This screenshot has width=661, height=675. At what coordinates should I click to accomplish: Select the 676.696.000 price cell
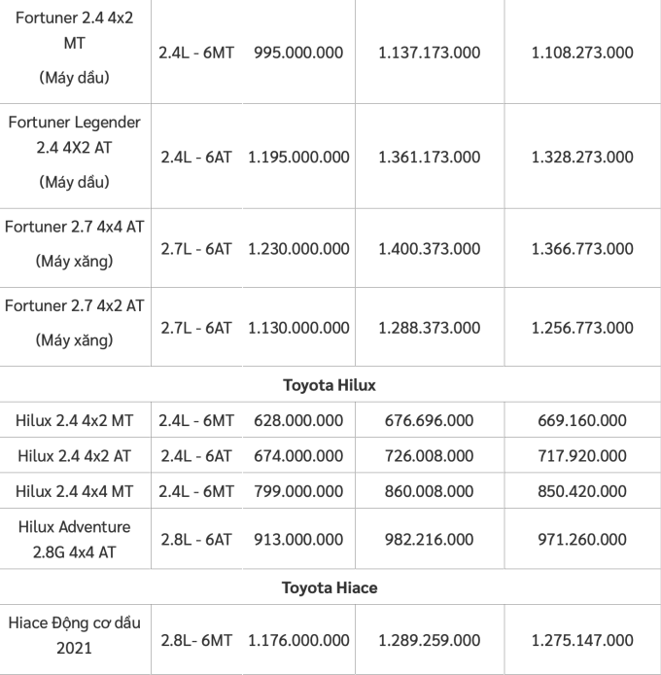429,421
